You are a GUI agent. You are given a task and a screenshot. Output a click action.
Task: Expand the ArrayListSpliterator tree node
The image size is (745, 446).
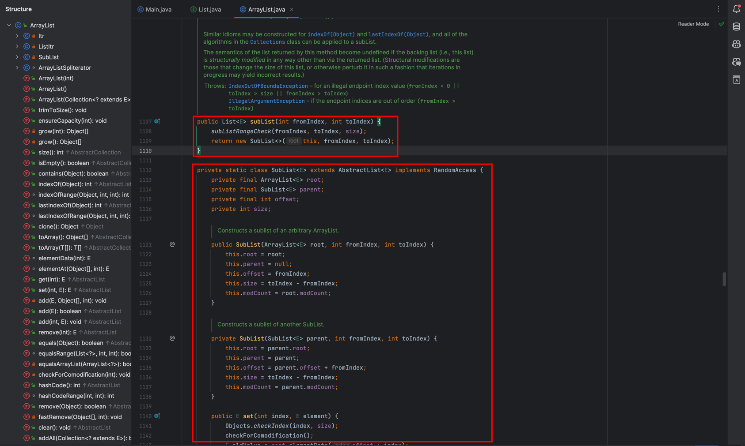17,68
